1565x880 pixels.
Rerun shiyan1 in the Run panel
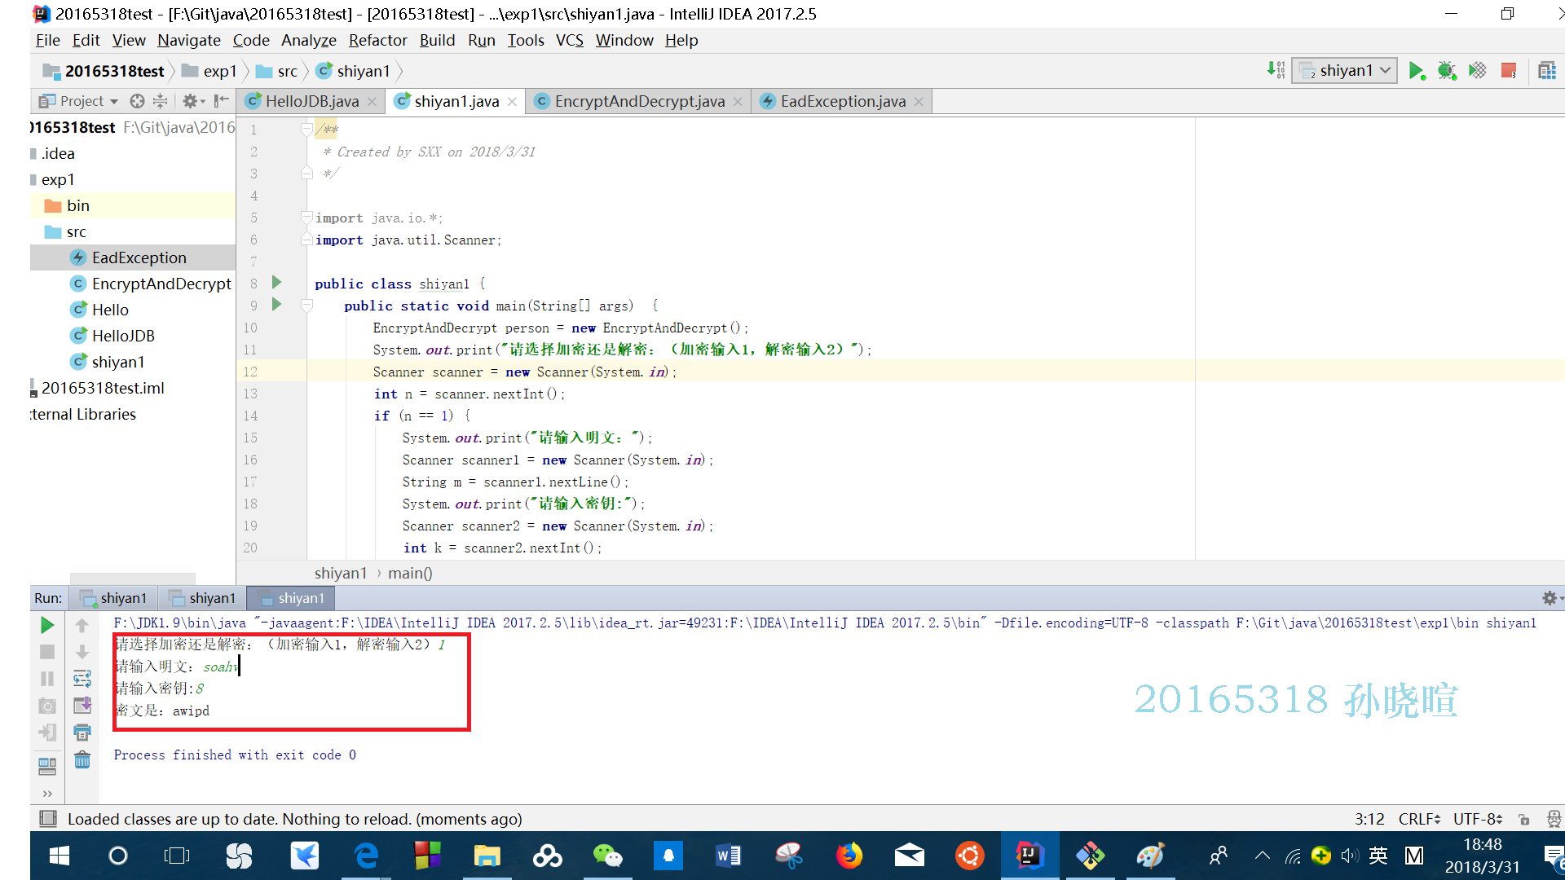(47, 625)
